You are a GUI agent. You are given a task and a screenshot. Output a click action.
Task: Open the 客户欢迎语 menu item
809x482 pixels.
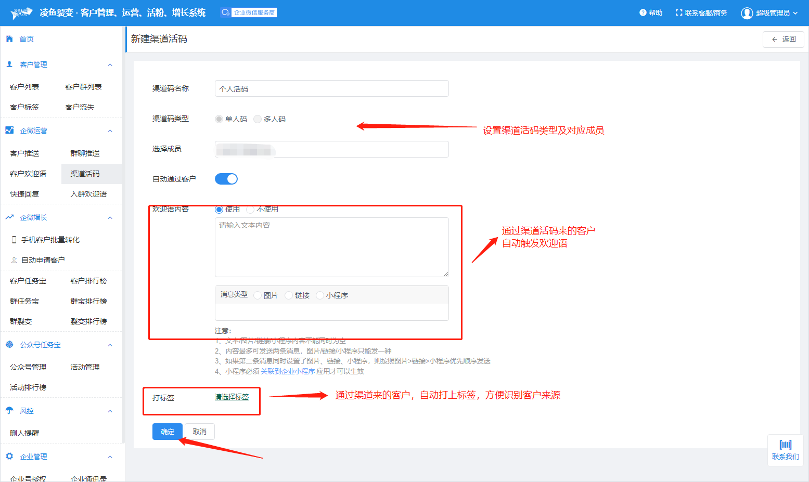(28, 174)
